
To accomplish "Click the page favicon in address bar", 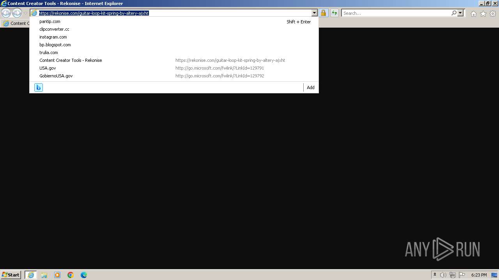I will [34, 13].
